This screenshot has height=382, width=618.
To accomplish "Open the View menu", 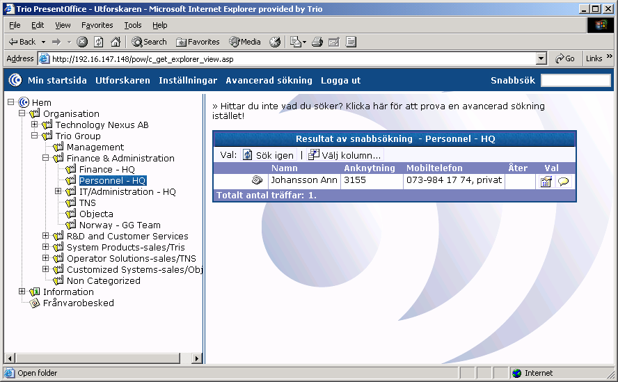I will pyautogui.click(x=63, y=25).
